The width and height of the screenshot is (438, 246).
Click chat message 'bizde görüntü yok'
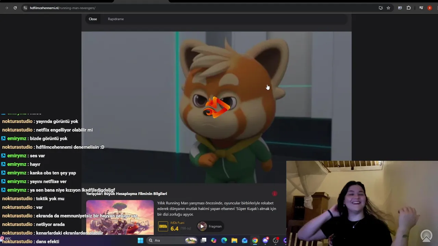(x=49, y=138)
